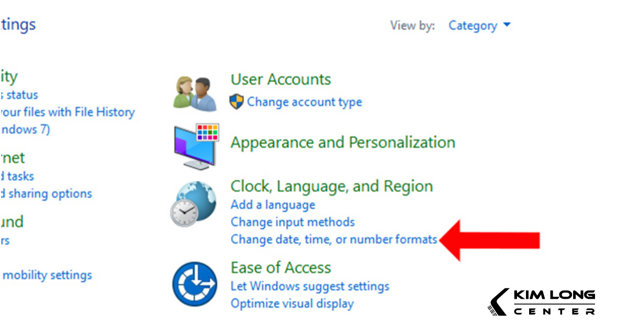Click Add a language
The width and height of the screenshot is (628, 328).
tap(273, 205)
